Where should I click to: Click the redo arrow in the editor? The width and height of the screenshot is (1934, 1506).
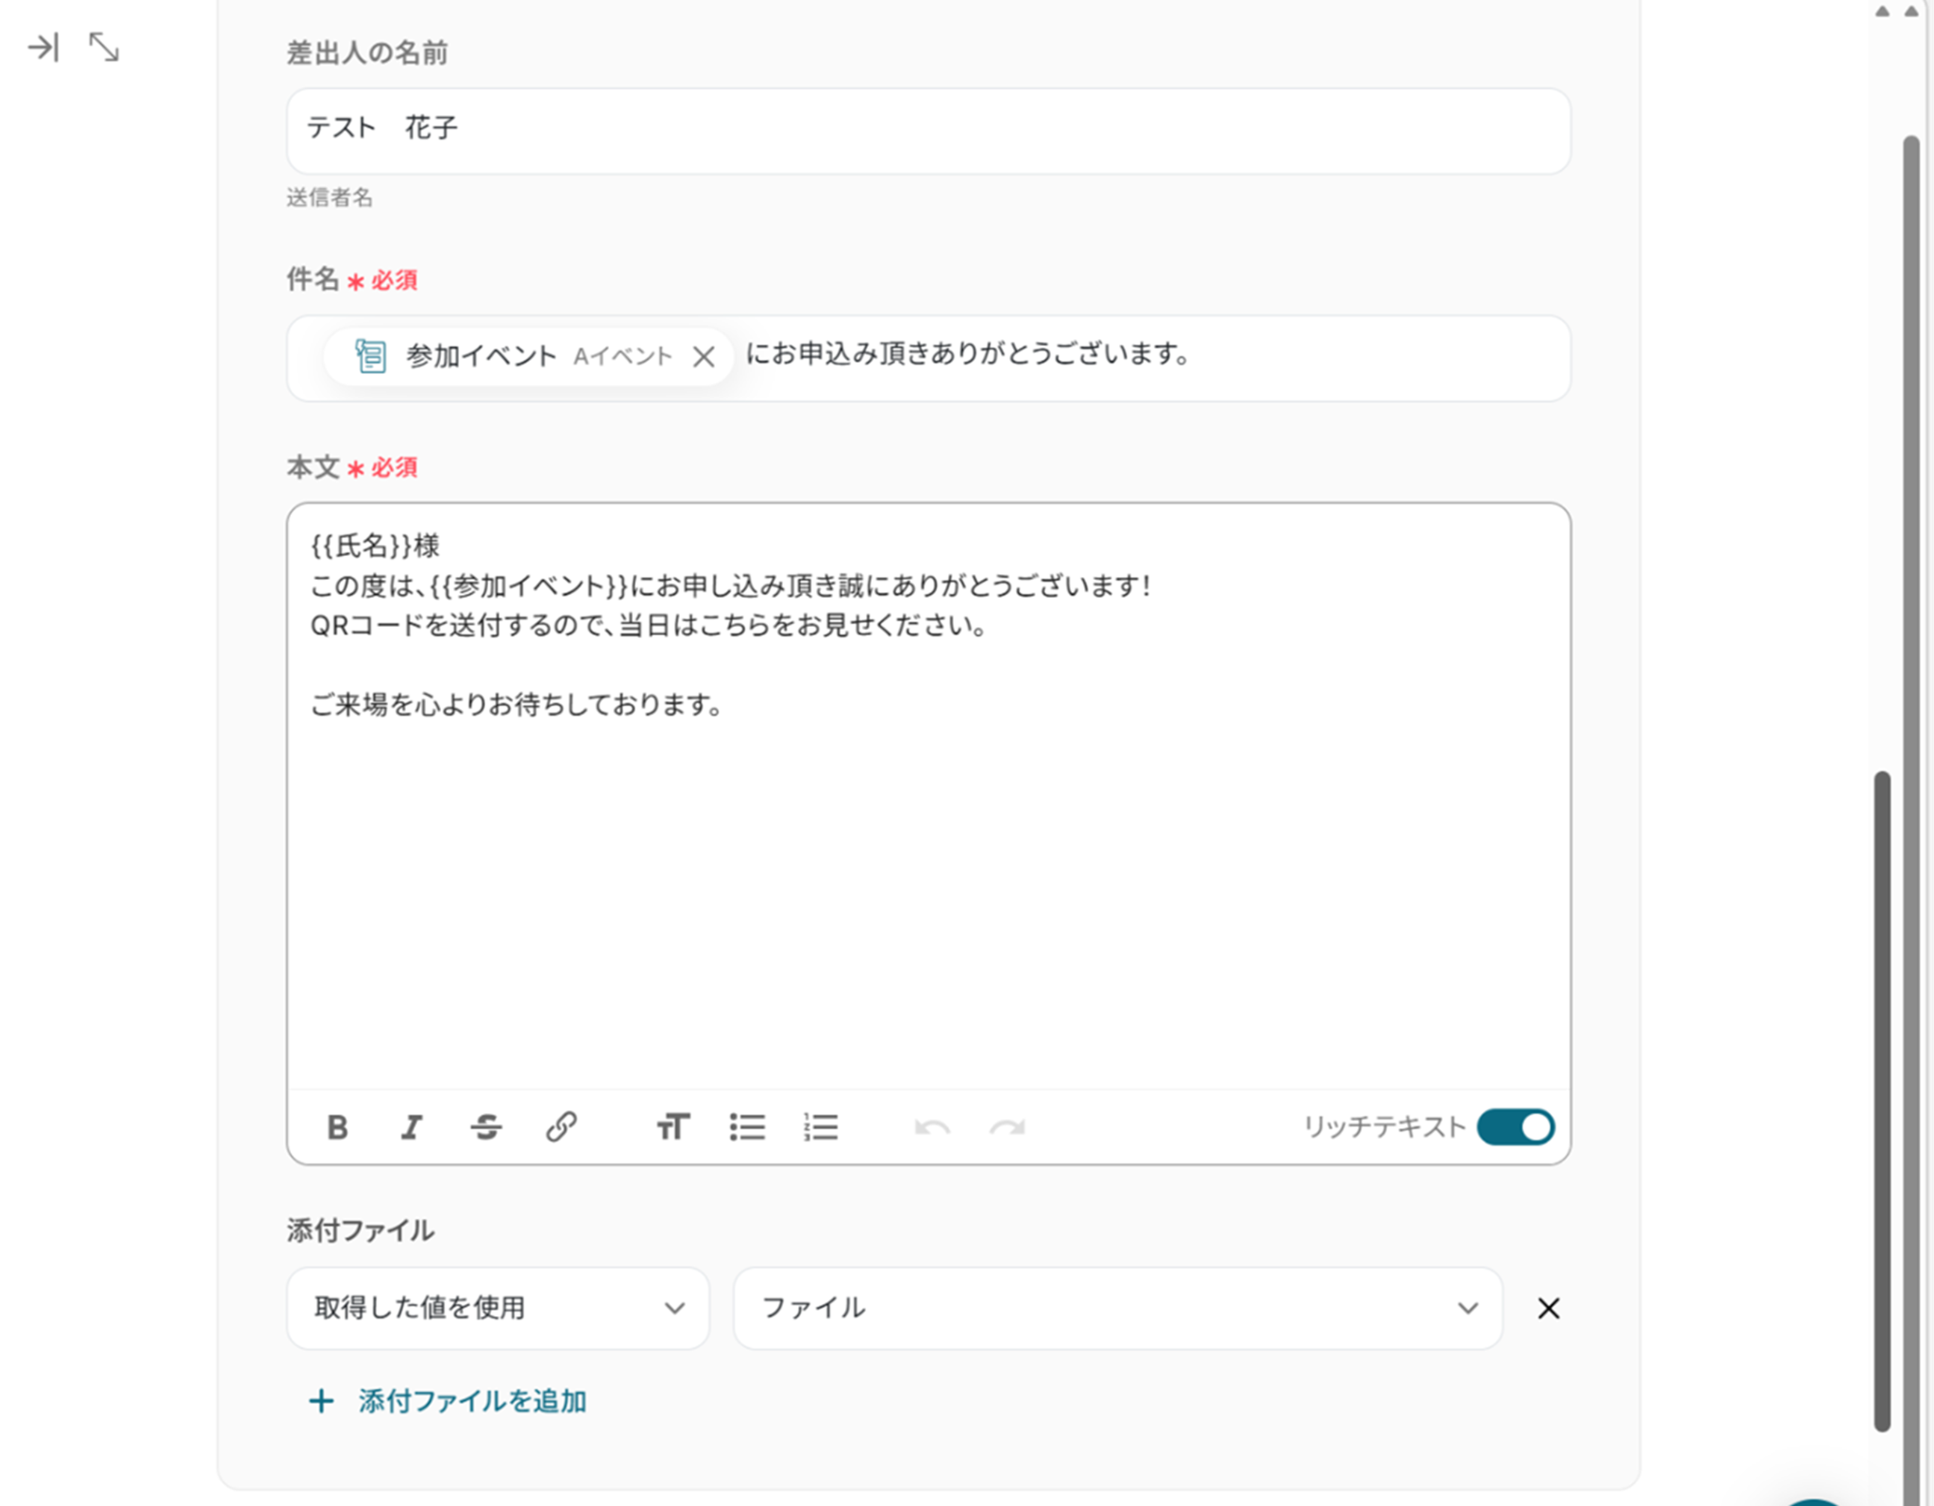[x=1007, y=1126]
